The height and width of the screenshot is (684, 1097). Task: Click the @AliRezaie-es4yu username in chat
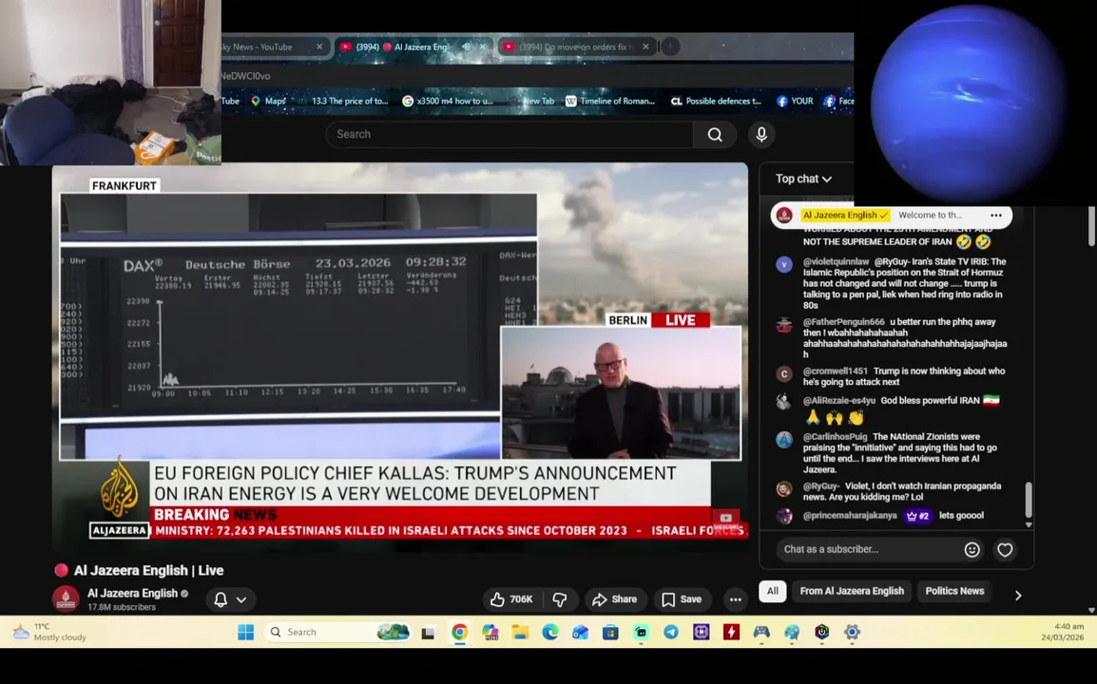pos(838,401)
